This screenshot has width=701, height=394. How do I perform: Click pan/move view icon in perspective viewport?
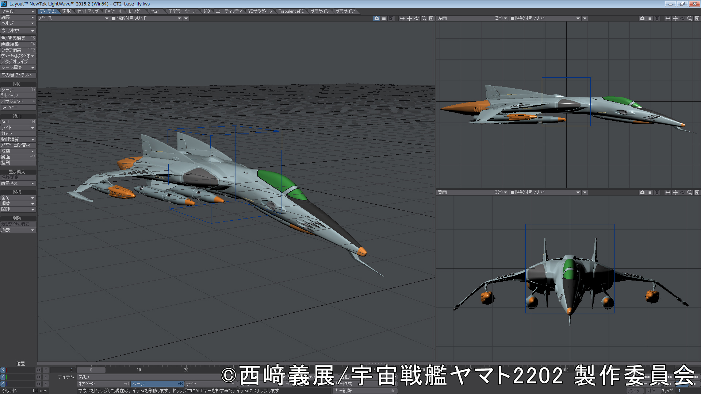[x=409, y=18]
